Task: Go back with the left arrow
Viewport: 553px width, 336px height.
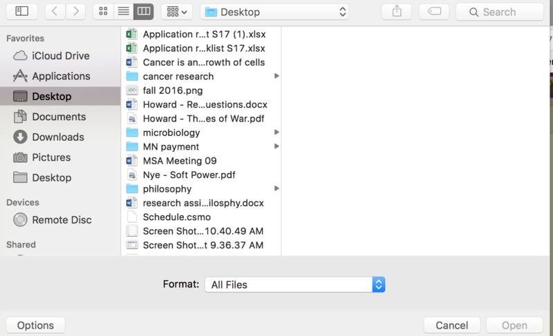Action: click(x=55, y=11)
